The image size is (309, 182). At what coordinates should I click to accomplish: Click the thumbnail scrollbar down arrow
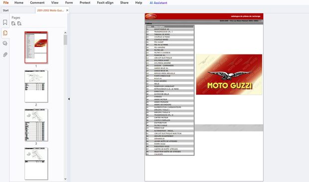pos(65,179)
